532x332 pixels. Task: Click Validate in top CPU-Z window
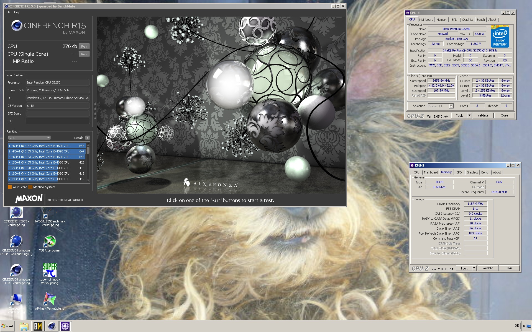[x=483, y=115]
